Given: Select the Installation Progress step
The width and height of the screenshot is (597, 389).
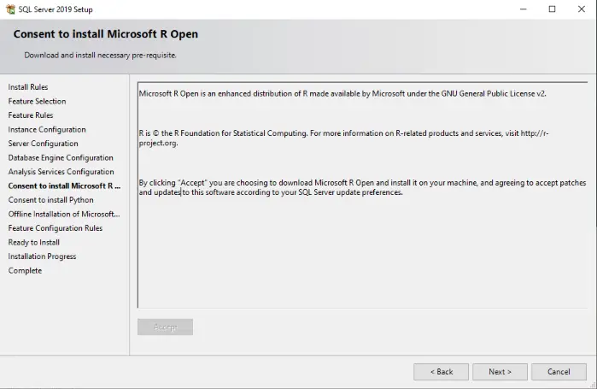Looking at the screenshot, I should (42, 256).
